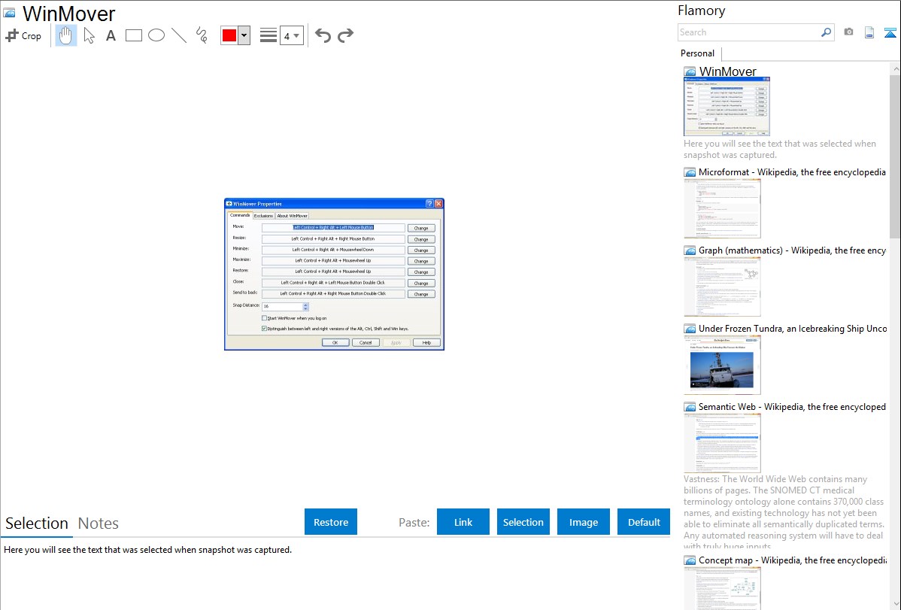Click into the Flamory Search field
This screenshot has height=610, width=901.
[749, 32]
